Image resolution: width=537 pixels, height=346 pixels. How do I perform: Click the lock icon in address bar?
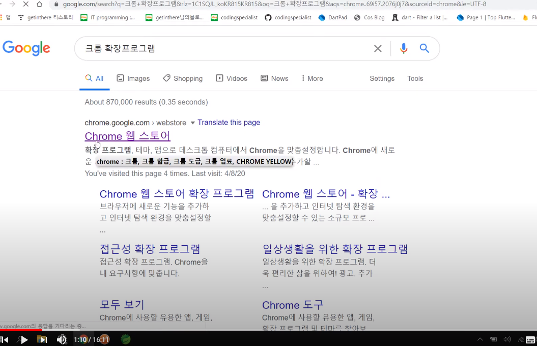coord(56,4)
